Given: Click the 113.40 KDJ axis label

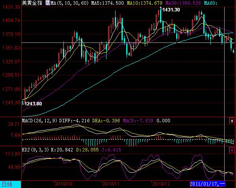Looking at the screenshot, I should pos(13,154).
